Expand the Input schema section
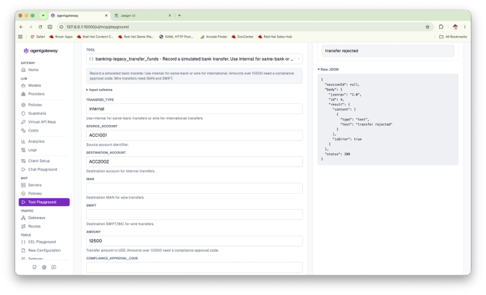 click(x=99, y=90)
